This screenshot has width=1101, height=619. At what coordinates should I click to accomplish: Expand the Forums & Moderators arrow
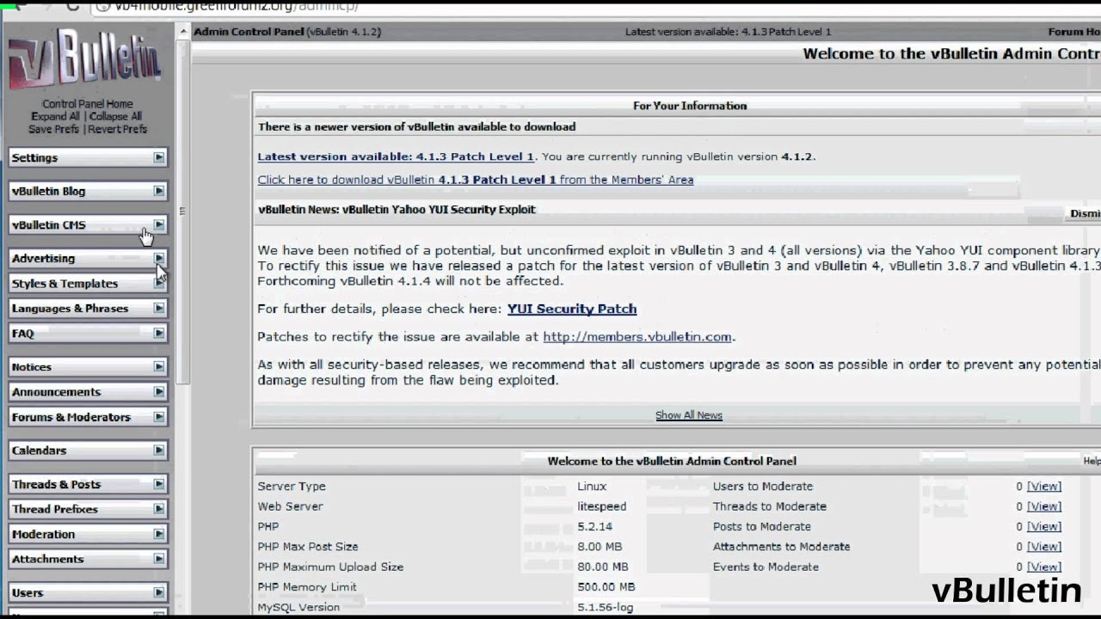pyautogui.click(x=159, y=416)
